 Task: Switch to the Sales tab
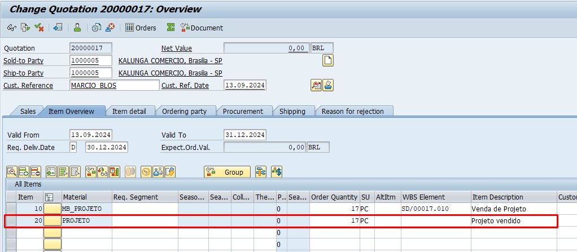[x=28, y=111]
